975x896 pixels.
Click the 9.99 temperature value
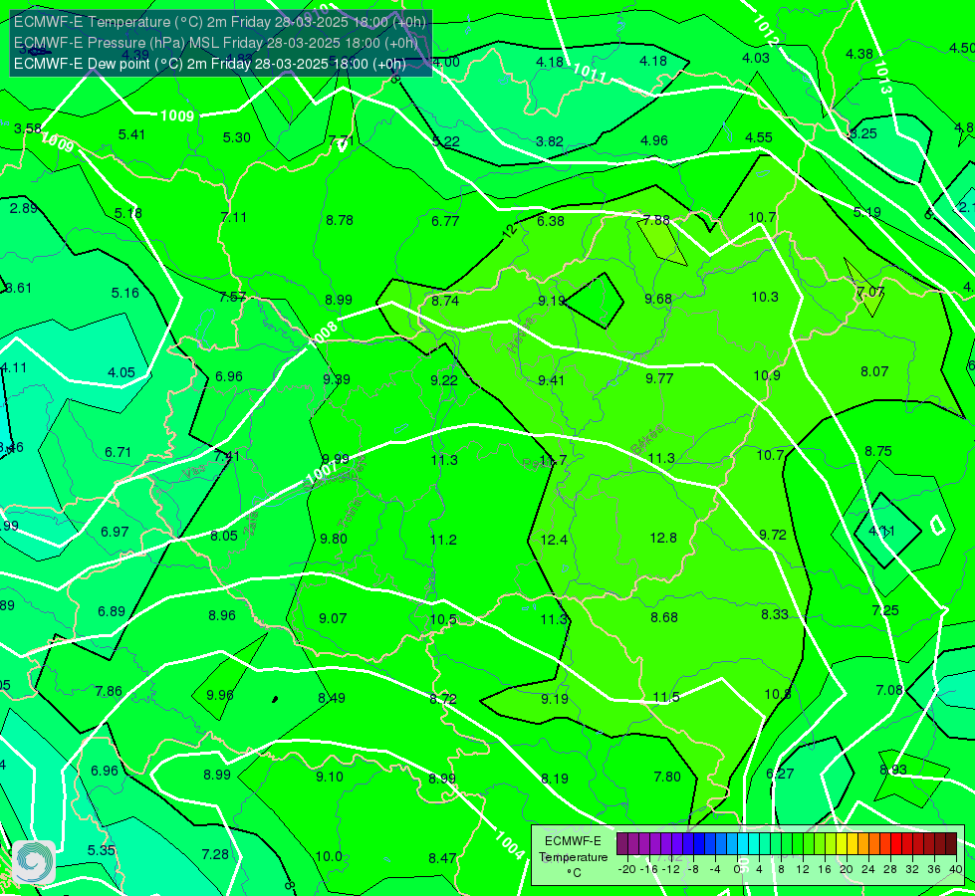click(336, 459)
